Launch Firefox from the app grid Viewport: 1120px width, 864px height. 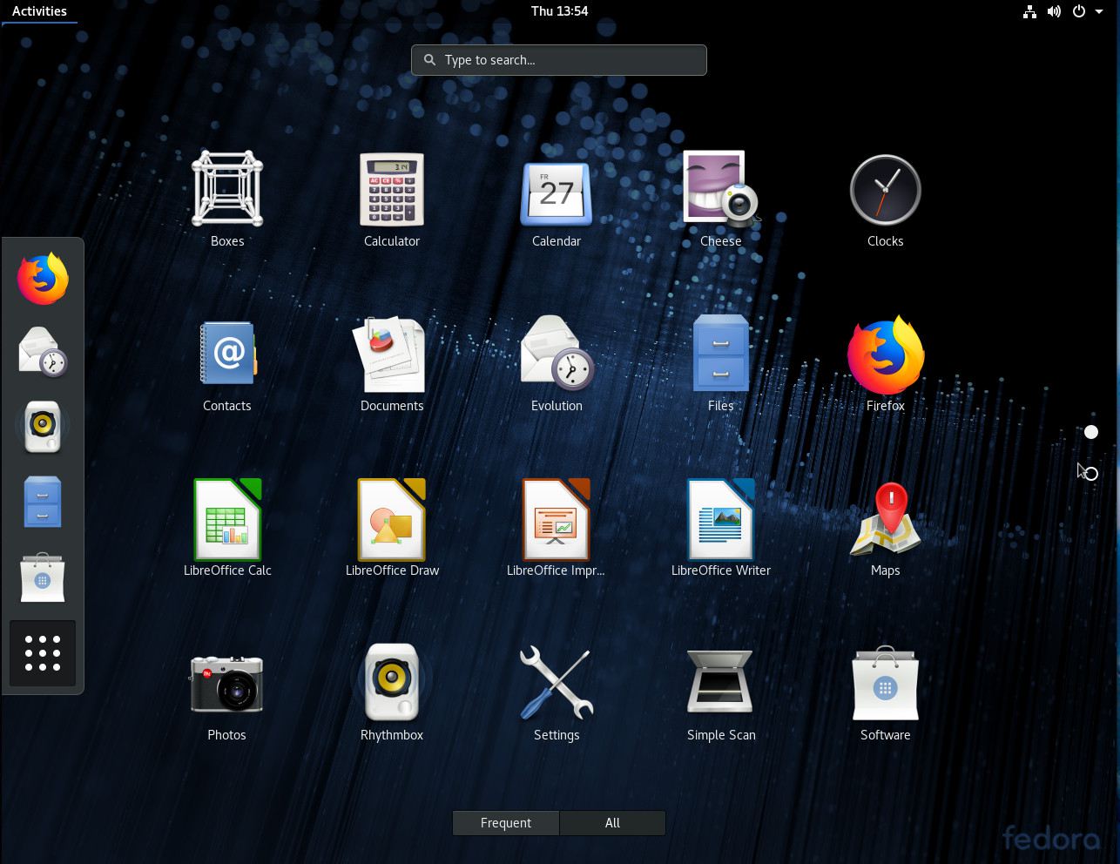[x=885, y=364]
